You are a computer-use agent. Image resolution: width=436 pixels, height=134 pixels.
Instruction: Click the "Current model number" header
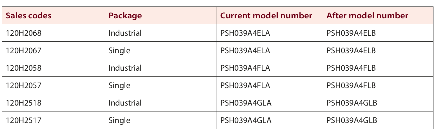click(266, 15)
